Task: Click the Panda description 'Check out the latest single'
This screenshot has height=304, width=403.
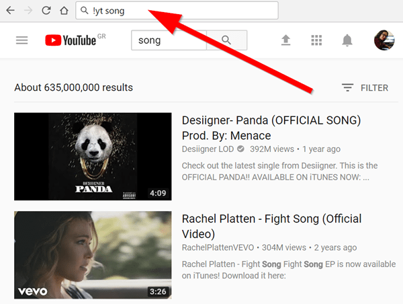Action: (x=279, y=172)
